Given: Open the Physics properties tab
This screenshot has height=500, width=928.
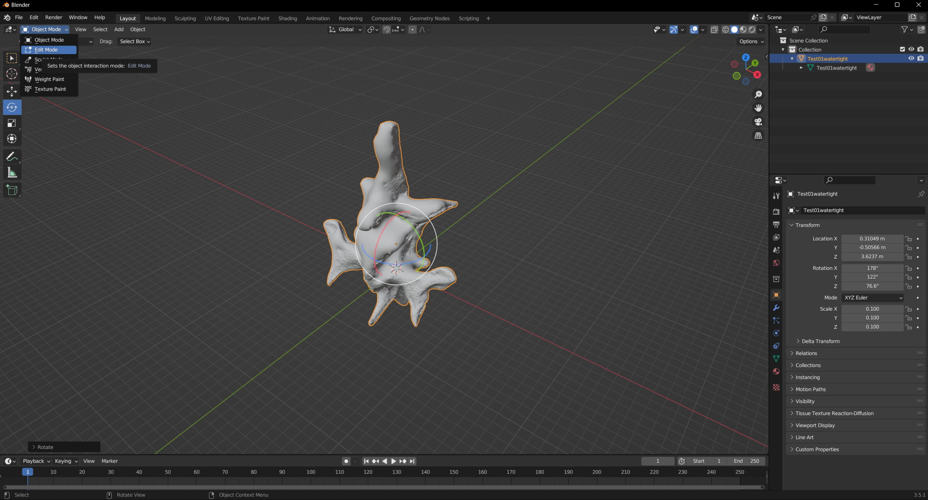Looking at the screenshot, I should point(776,333).
